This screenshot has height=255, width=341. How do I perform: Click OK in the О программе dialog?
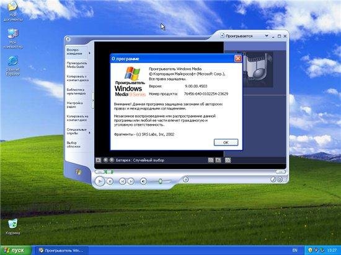click(x=226, y=142)
